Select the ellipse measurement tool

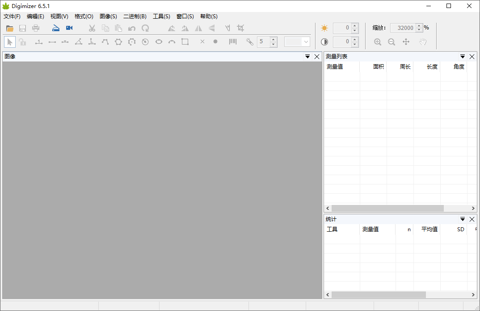[x=159, y=42]
